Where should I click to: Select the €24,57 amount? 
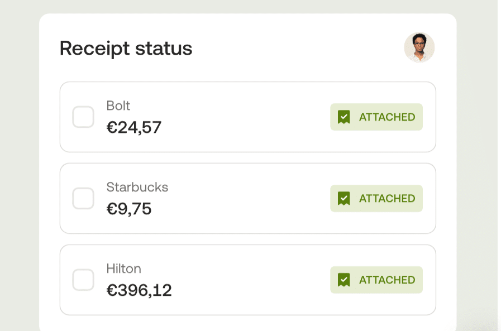coord(134,128)
